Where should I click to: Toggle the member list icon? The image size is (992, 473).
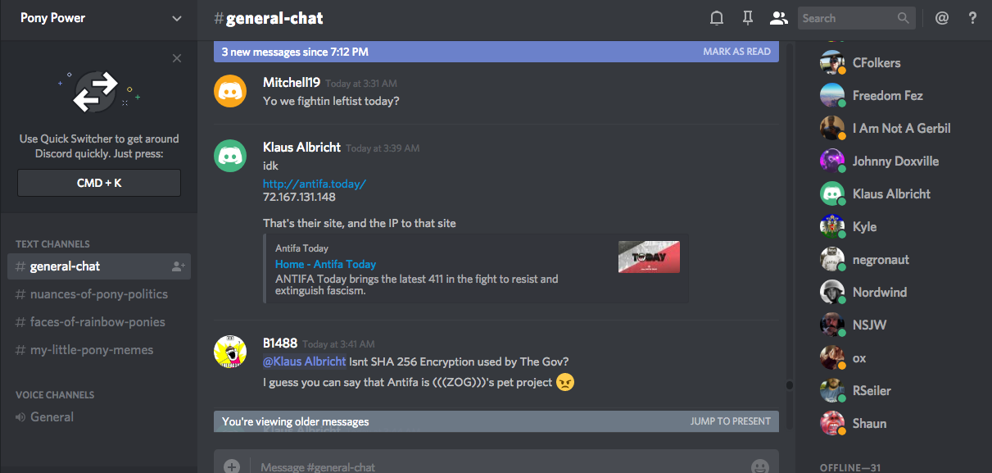[x=778, y=18]
